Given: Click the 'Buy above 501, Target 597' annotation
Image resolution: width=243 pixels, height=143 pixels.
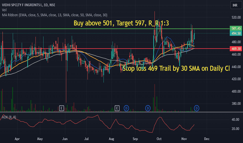Looking at the screenshot, I should click(121, 23).
